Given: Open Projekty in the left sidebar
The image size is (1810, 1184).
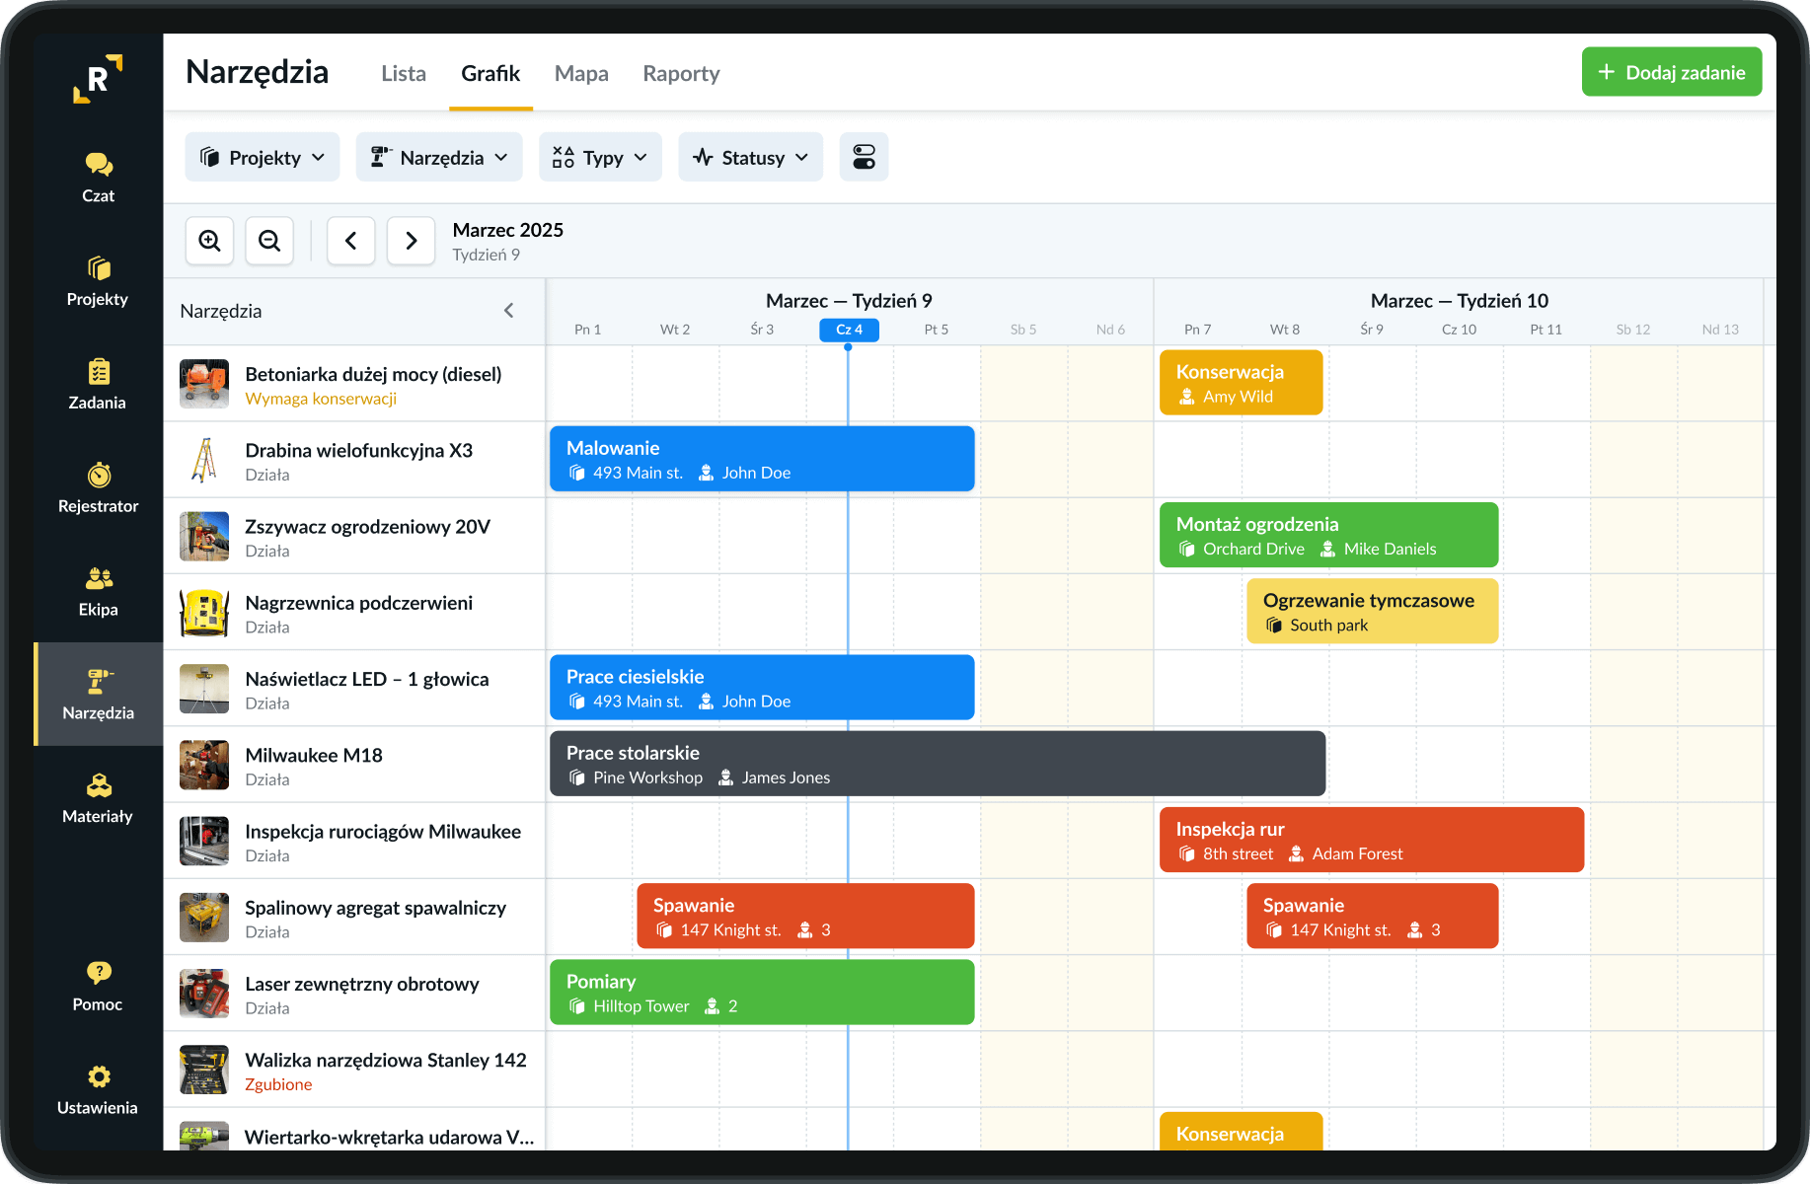Looking at the screenshot, I should (x=98, y=281).
